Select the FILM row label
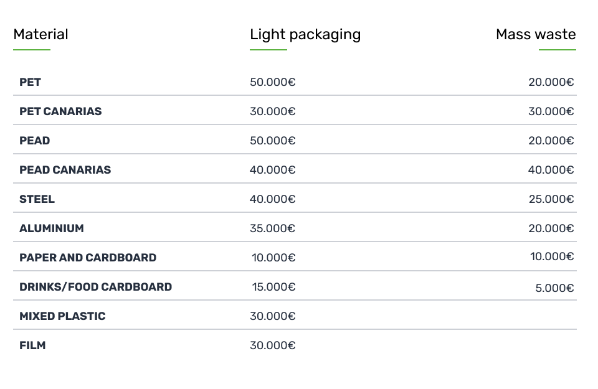This screenshot has width=598, height=389. pos(32,345)
